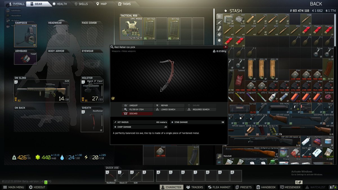Select the MP-153 shotgun in stash
Screen dimensions: 338x190
coord(262,141)
